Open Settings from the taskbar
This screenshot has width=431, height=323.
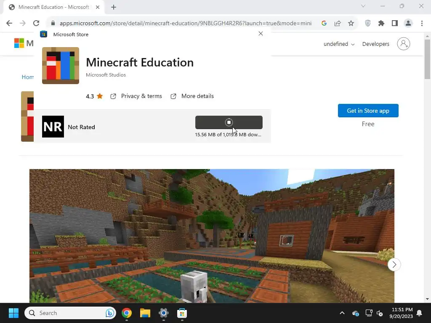(164, 313)
